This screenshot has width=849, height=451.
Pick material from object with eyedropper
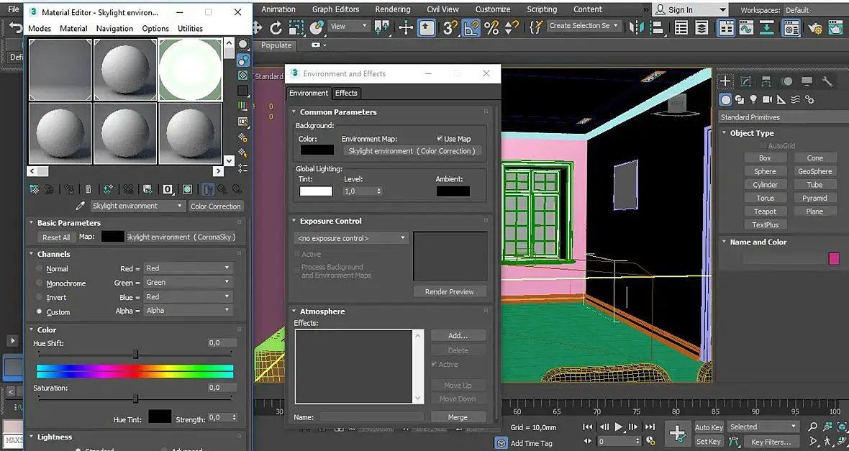coord(81,206)
